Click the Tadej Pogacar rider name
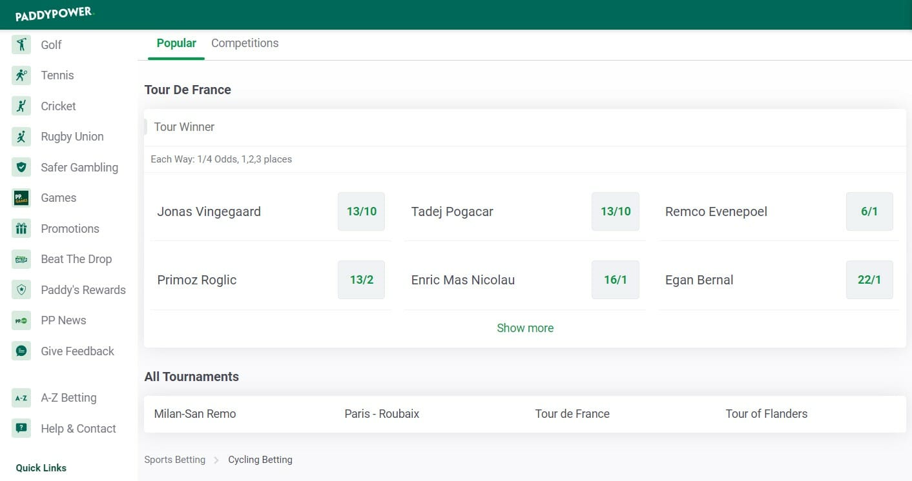 point(452,211)
